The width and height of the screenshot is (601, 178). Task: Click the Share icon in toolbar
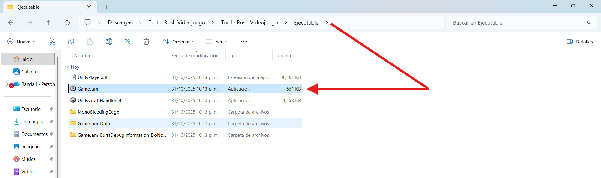pos(128,42)
